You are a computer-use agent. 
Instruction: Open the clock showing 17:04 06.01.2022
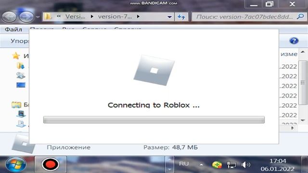coord(278,165)
